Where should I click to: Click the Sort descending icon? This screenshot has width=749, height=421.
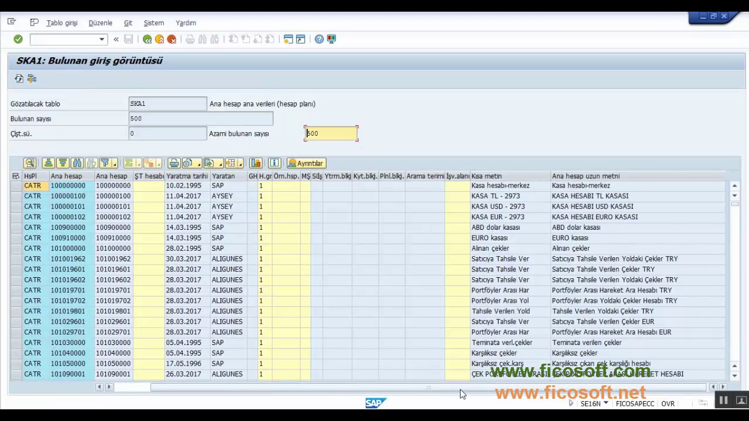tap(63, 163)
